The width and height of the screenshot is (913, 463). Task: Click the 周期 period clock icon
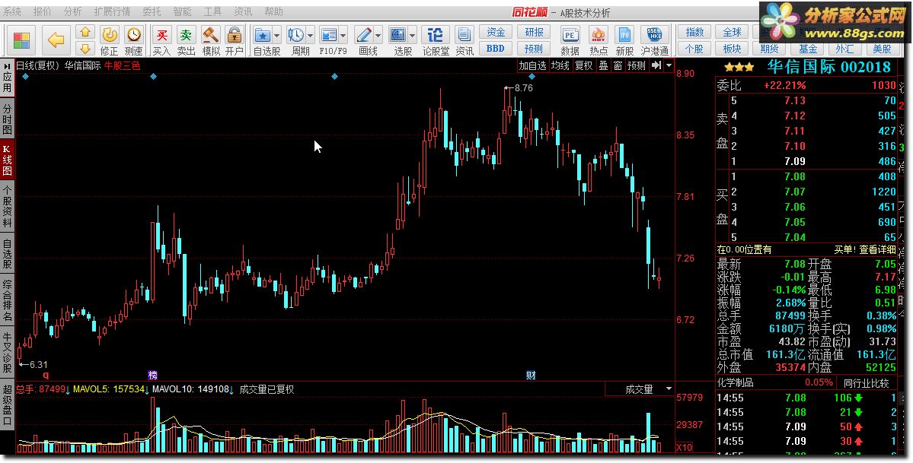295,35
